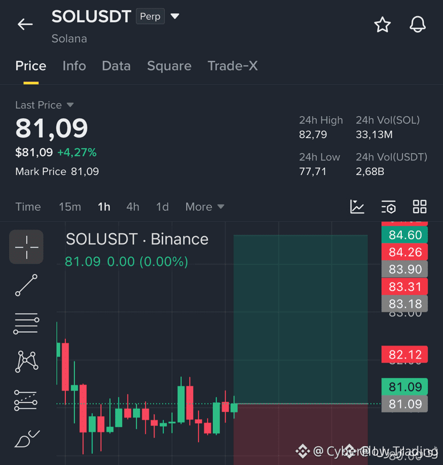
Task: Select the Time chart view
Action: point(28,207)
